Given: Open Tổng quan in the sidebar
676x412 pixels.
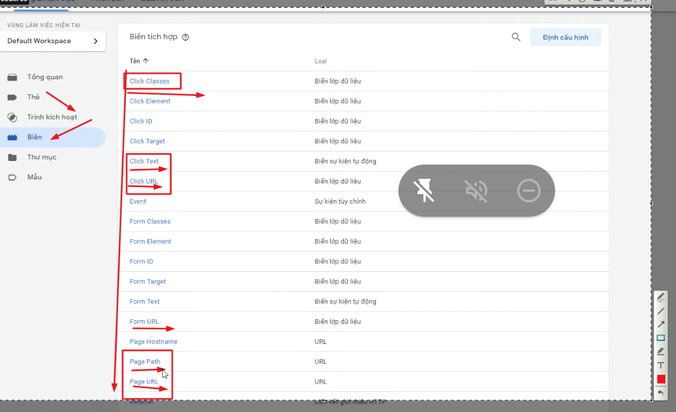Looking at the screenshot, I should coord(45,77).
